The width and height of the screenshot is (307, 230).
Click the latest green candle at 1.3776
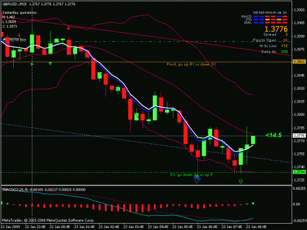pyautogui.click(x=253, y=140)
